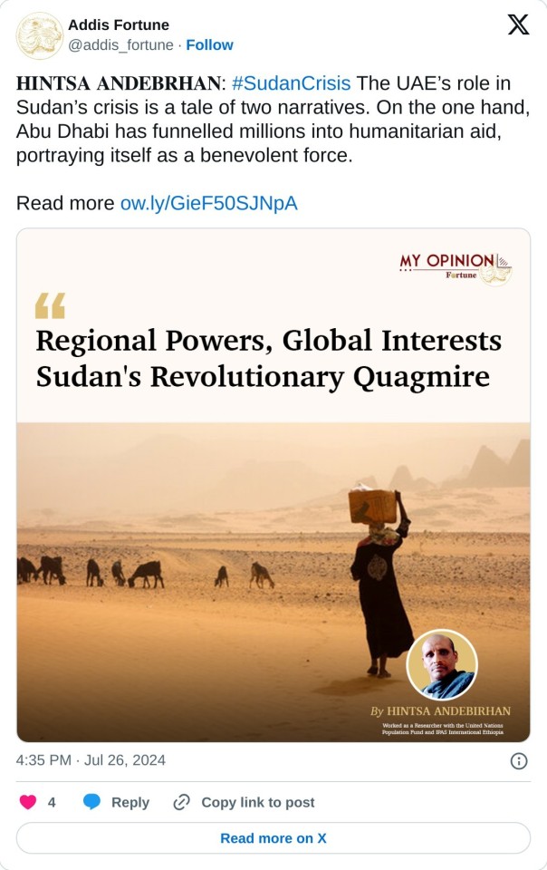547x870 pixels.
Task: Open the Addis Fortune profile avatar
Action: tap(40, 35)
